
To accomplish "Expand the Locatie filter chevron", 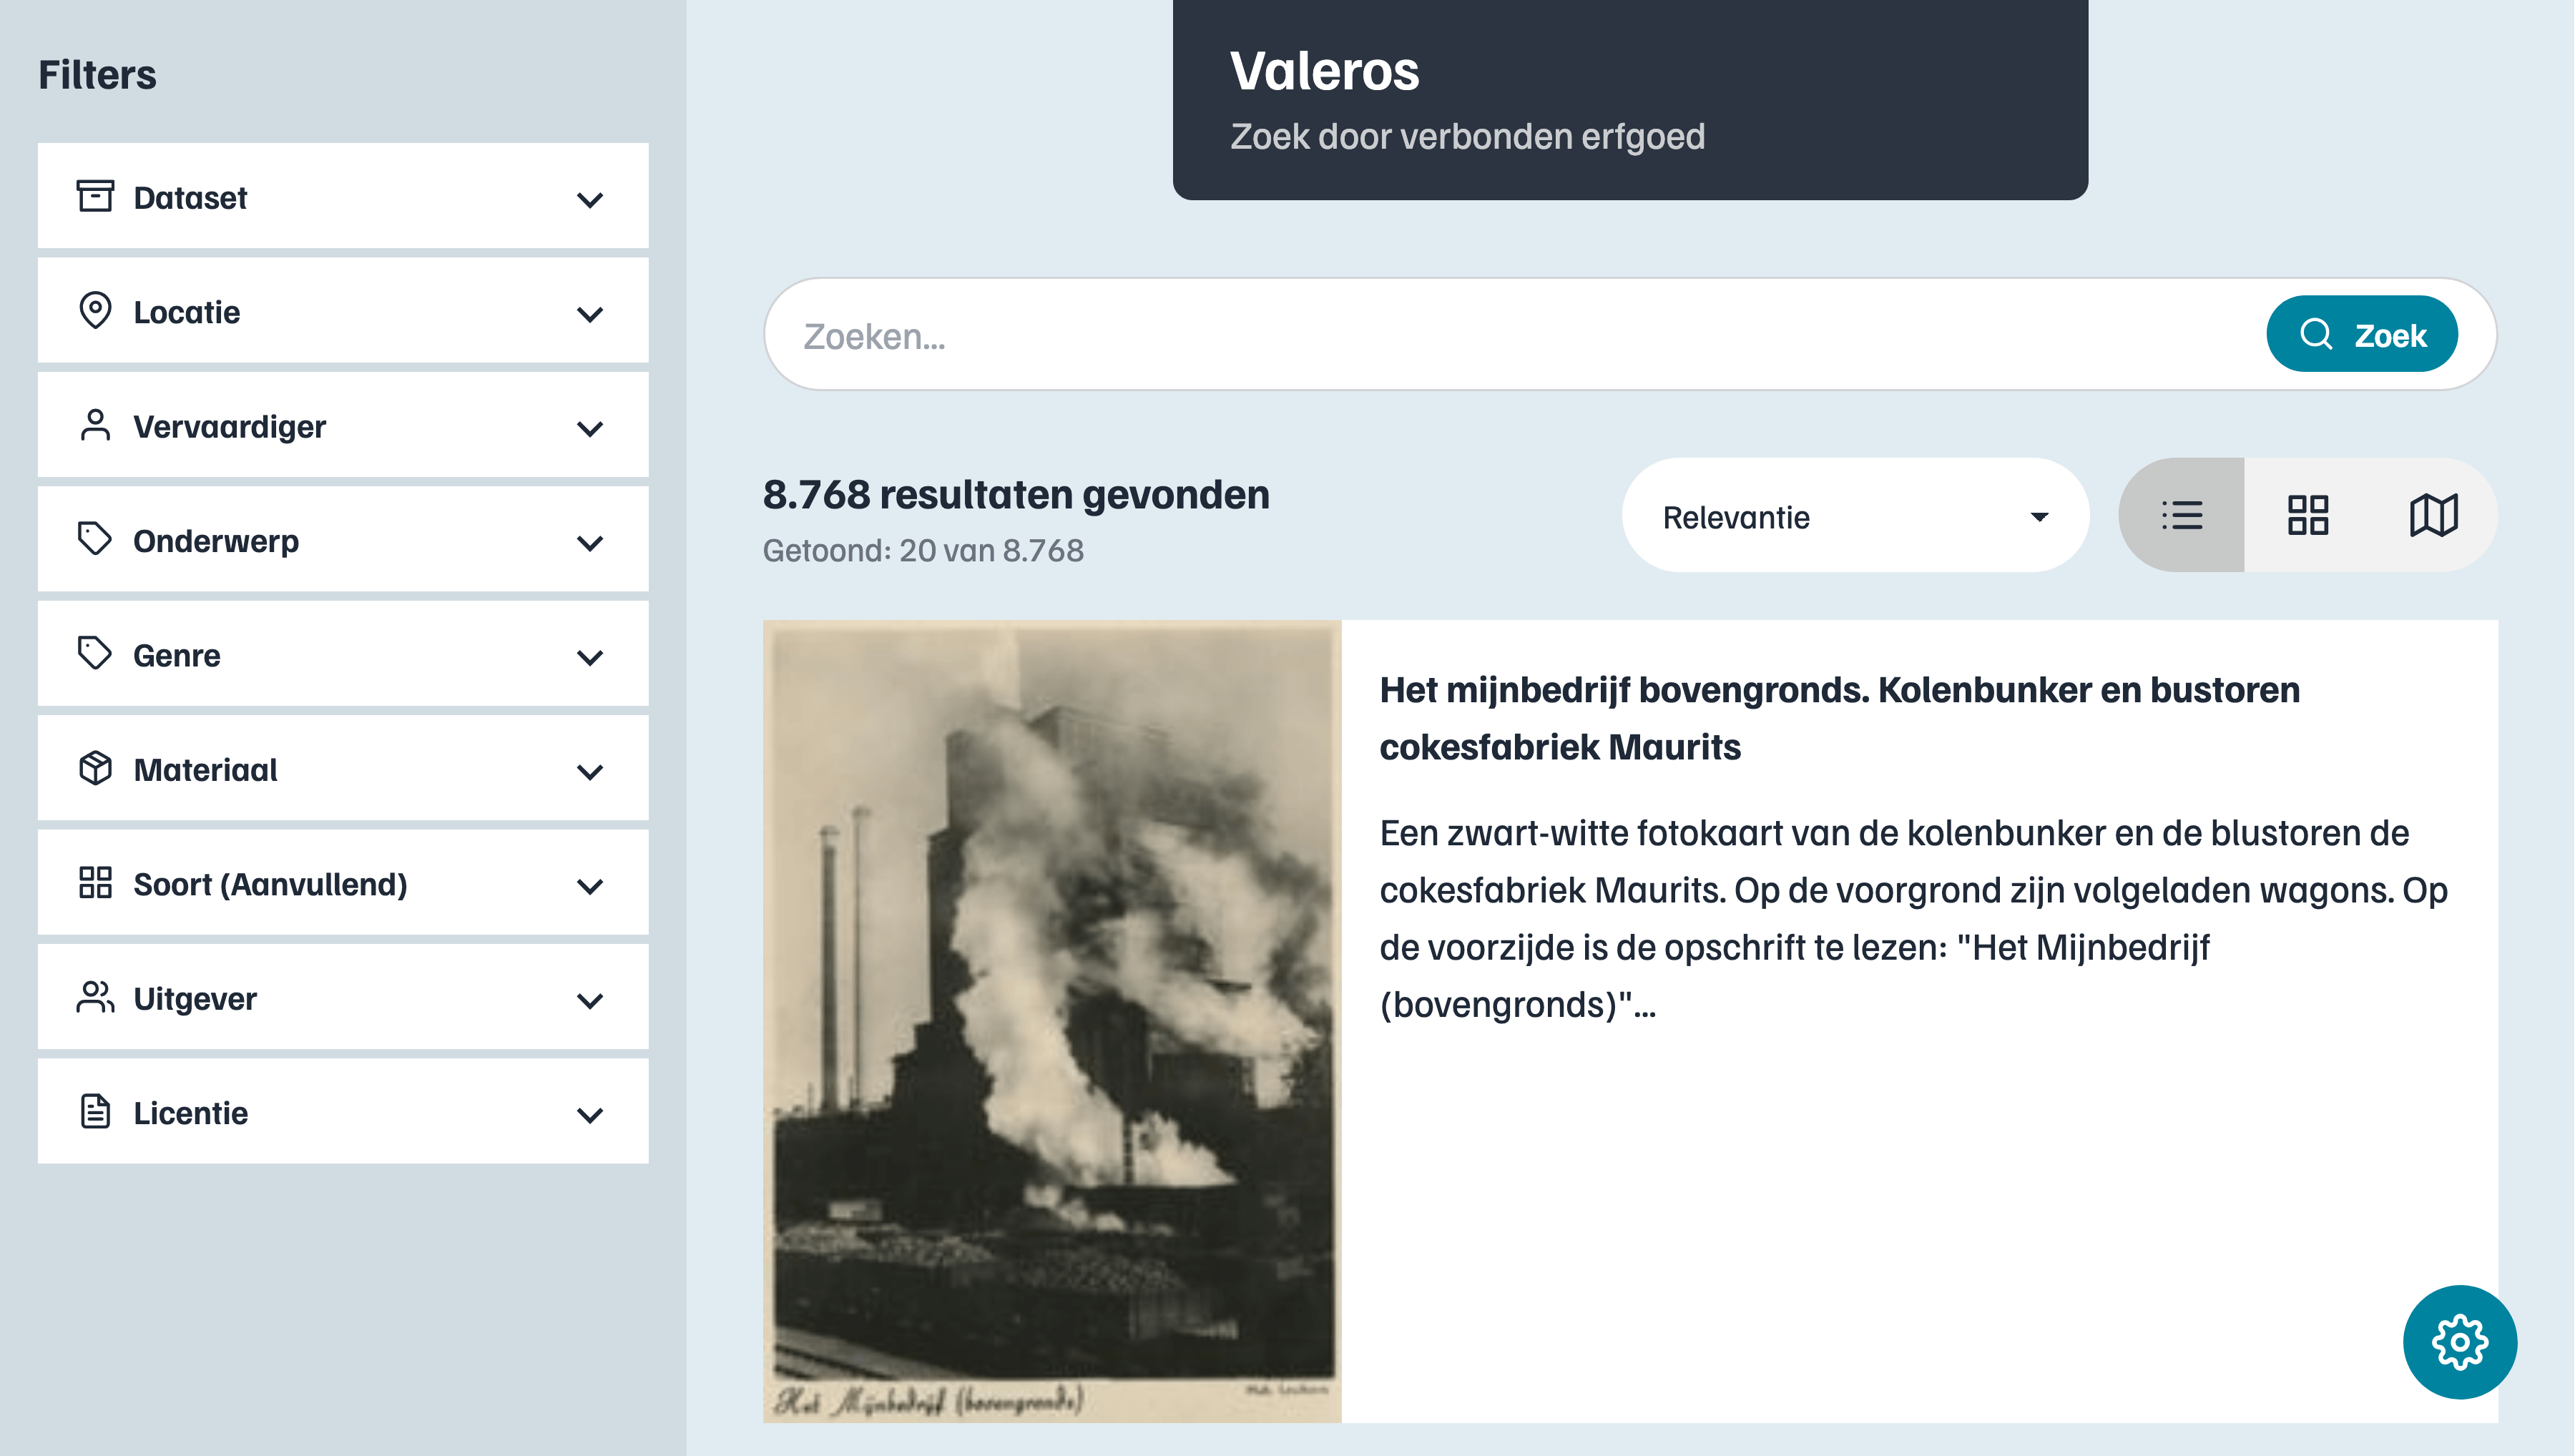I will [590, 314].
